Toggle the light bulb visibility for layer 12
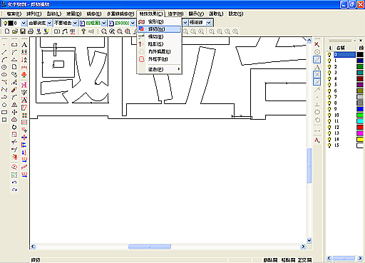 tap(329, 128)
